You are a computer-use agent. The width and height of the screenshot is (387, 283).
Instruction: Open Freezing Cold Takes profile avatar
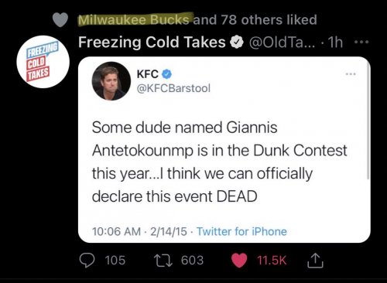[x=43, y=62]
